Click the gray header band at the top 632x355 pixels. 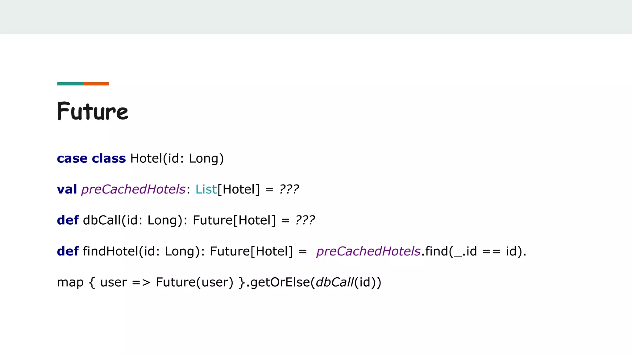click(x=316, y=17)
